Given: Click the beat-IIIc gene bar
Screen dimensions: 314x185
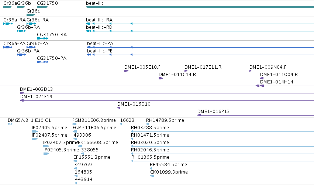Looking at the screenshot, I should 200,7.
